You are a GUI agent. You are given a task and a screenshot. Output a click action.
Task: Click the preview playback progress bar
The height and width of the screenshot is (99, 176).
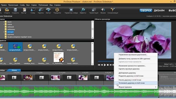pyautogui.click(x=106, y=61)
